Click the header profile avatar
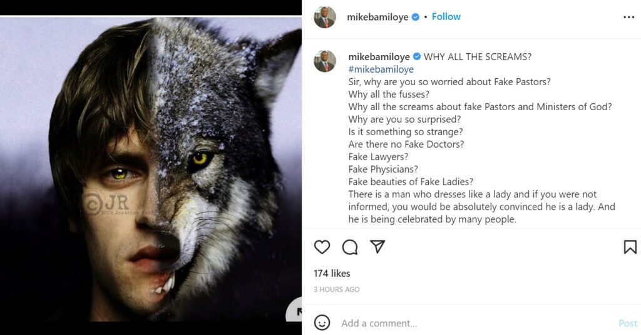641x335 pixels. coord(325,18)
